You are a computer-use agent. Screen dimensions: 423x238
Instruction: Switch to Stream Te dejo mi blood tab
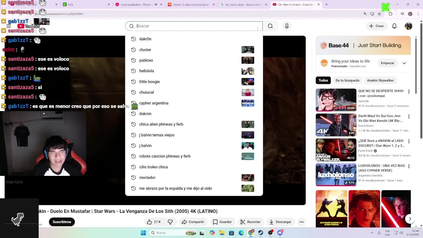point(191,5)
